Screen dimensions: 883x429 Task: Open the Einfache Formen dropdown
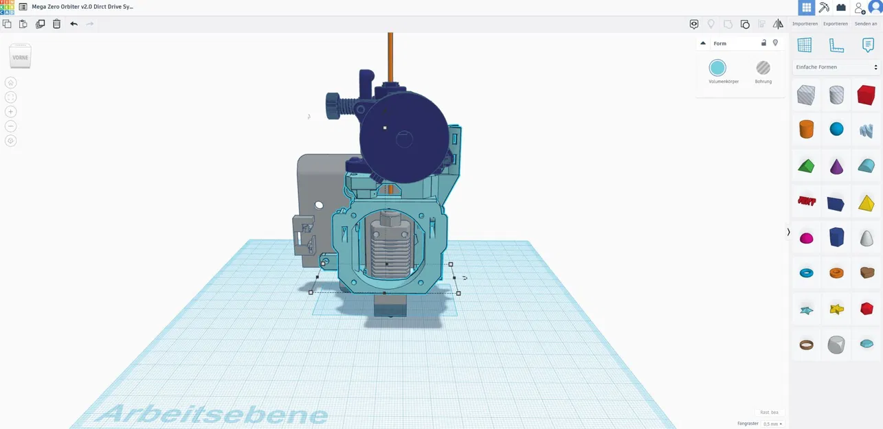(835, 67)
